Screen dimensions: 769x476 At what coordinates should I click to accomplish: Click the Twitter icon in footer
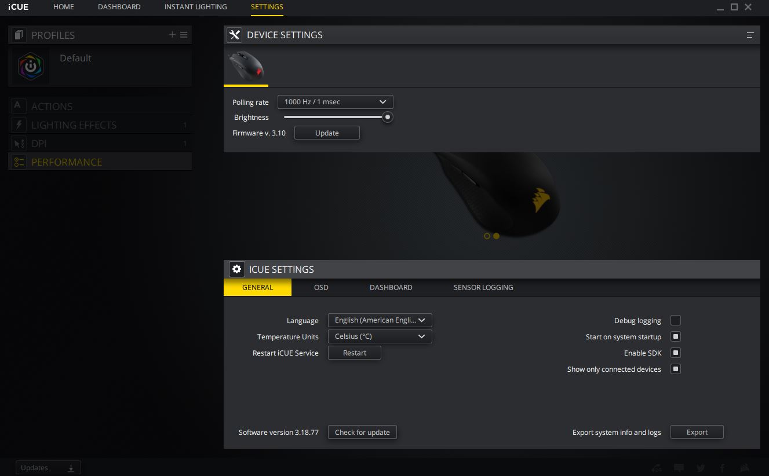pyautogui.click(x=701, y=468)
